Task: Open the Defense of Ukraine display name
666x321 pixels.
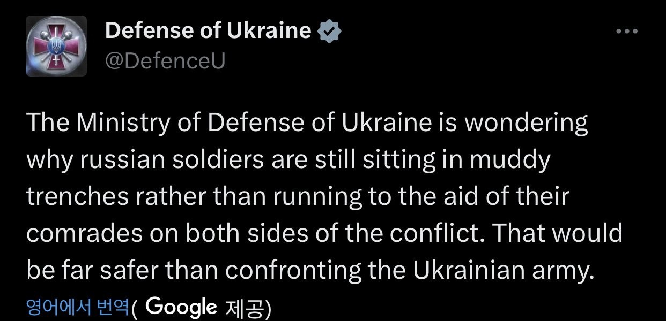Action: (x=208, y=31)
